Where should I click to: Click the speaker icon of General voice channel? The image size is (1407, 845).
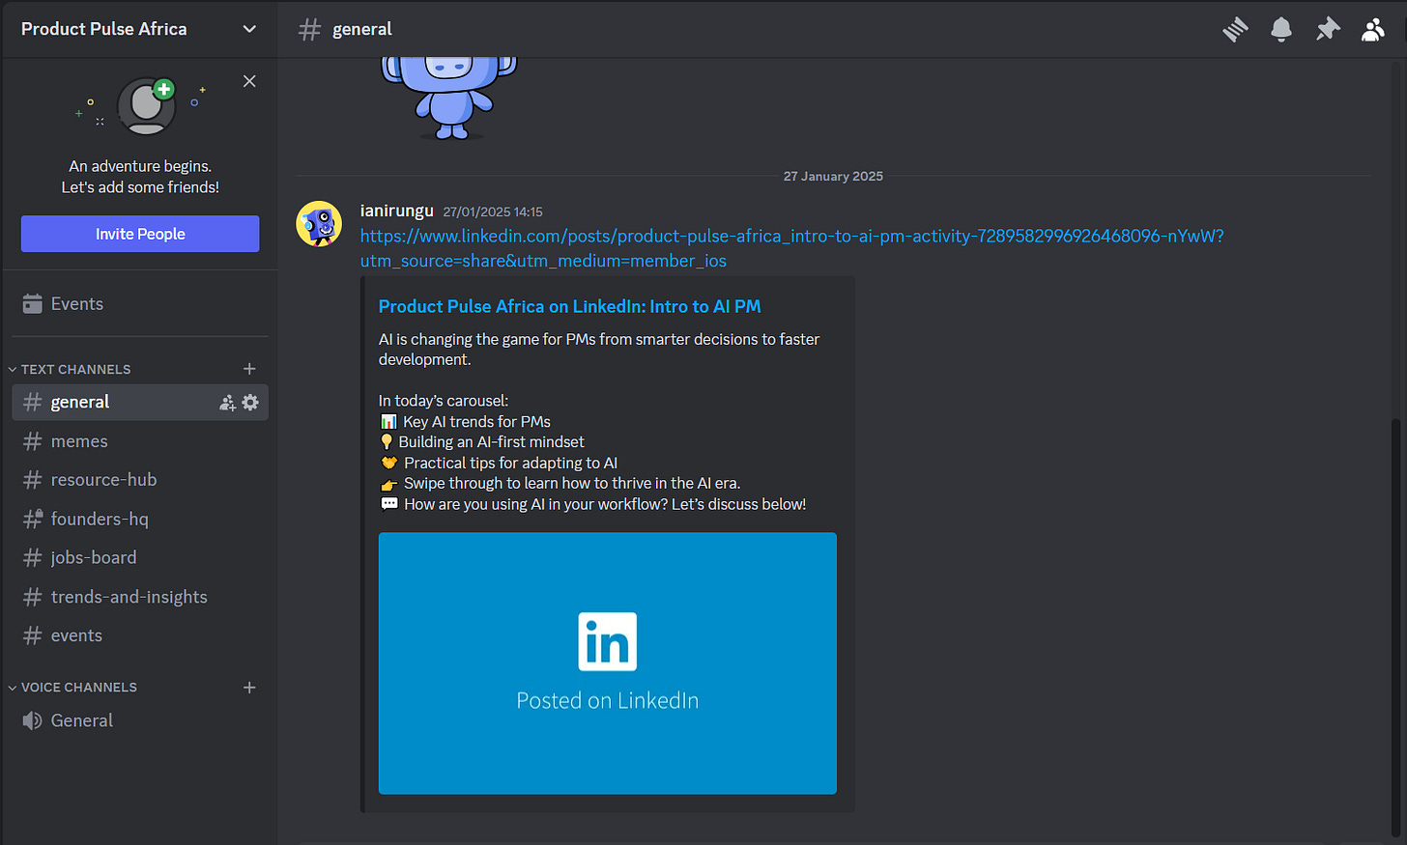[33, 720]
